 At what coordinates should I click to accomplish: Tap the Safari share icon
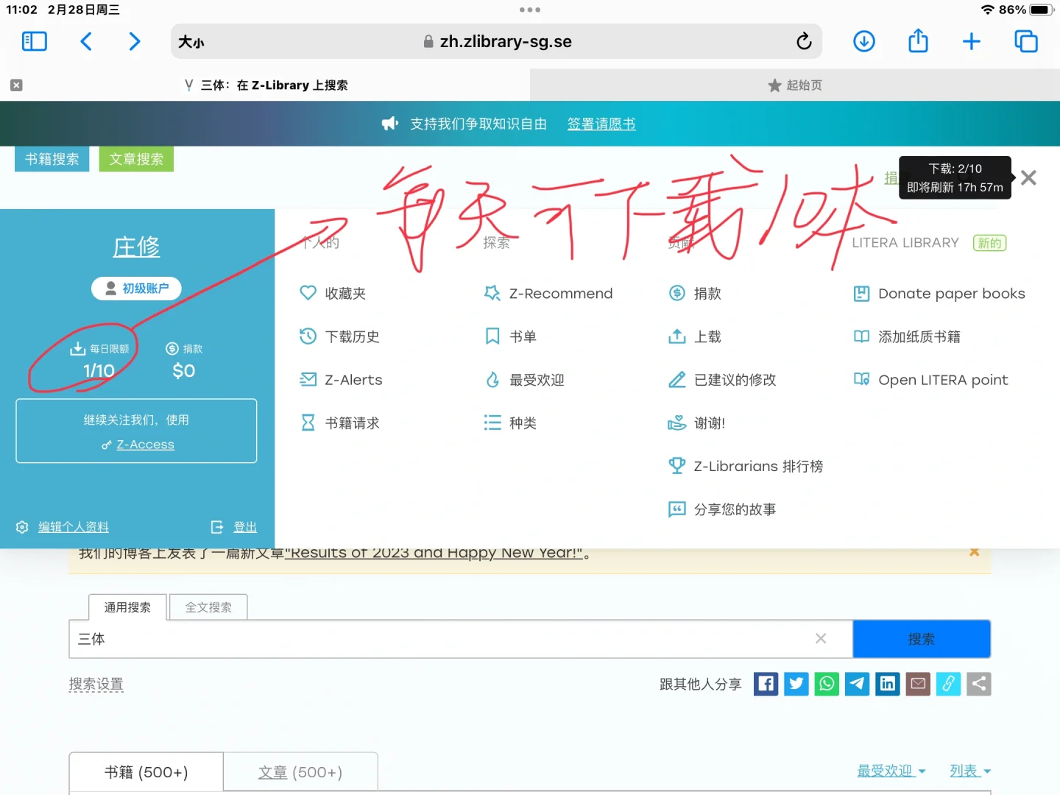918,40
